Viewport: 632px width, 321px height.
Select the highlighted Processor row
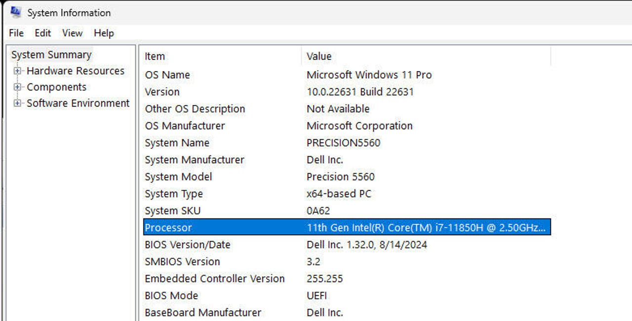pyautogui.click(x=347, y=227)
